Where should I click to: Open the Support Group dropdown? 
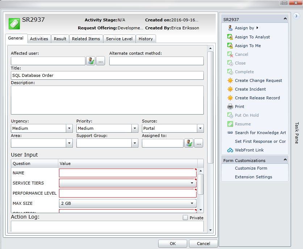pos(135,143)
